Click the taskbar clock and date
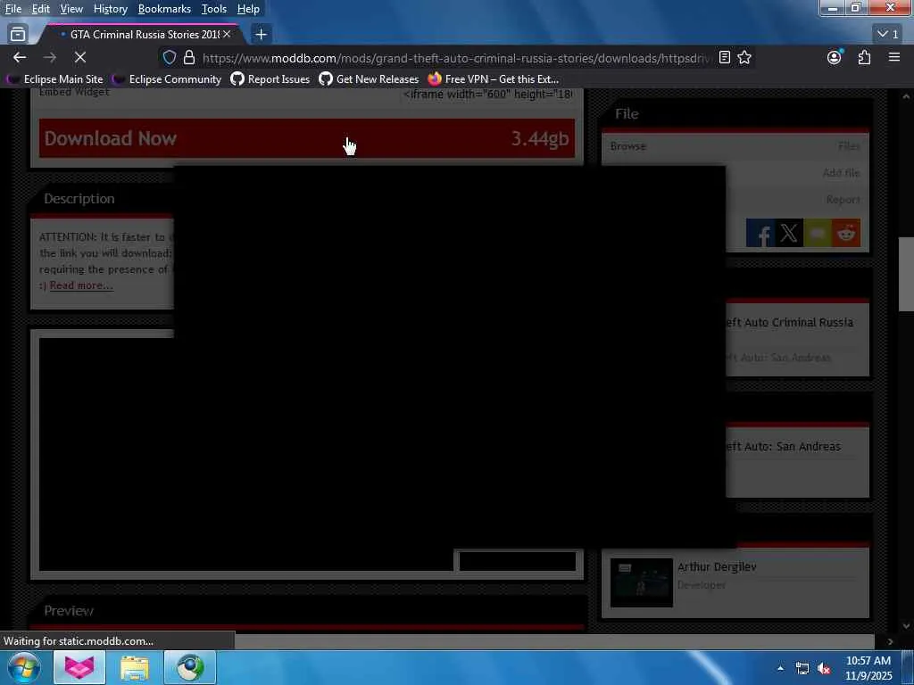 [x=868, y=668]
